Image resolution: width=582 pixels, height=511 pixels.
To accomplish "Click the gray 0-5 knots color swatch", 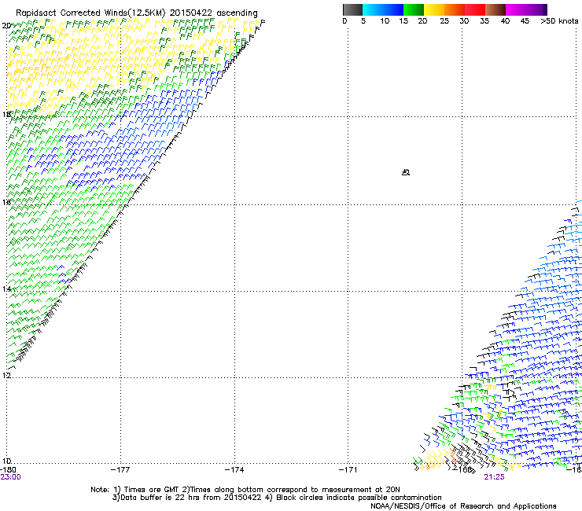I will [352, 9].
